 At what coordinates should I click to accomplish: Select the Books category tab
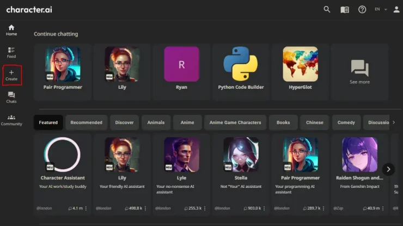point(283,123)
